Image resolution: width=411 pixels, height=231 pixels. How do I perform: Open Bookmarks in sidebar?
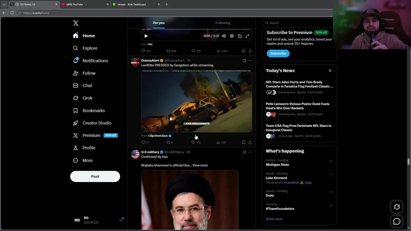pyautogui.click(x=89, y=110)
